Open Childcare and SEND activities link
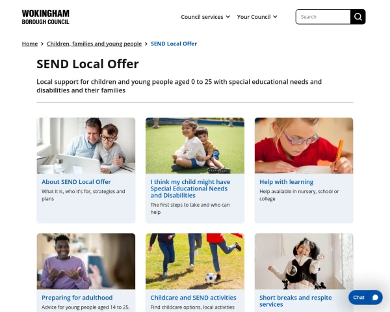390x312 pixels. pyautogui.click(x=193, y=298)
